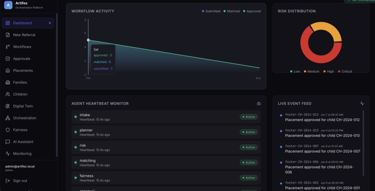Image resolution: width=375 pixels, height=191 pixels.
Task: Click Critical in risk legend
Action: (345, 71)
